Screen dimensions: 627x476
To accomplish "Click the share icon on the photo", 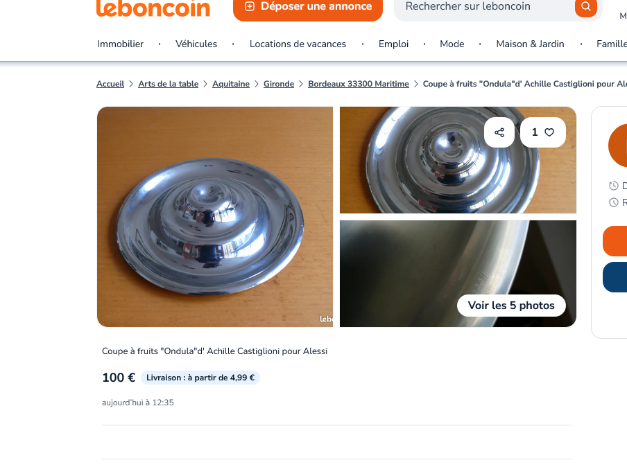I will coord(499,132).
